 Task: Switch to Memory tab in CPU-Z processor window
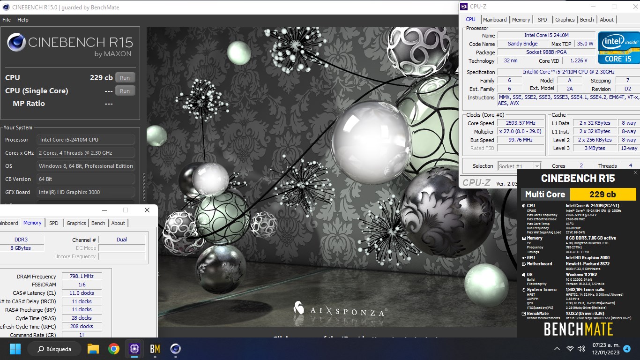tap(521, 20)
